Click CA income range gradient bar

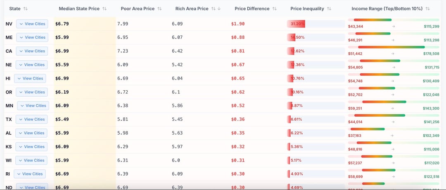[391, 47]
